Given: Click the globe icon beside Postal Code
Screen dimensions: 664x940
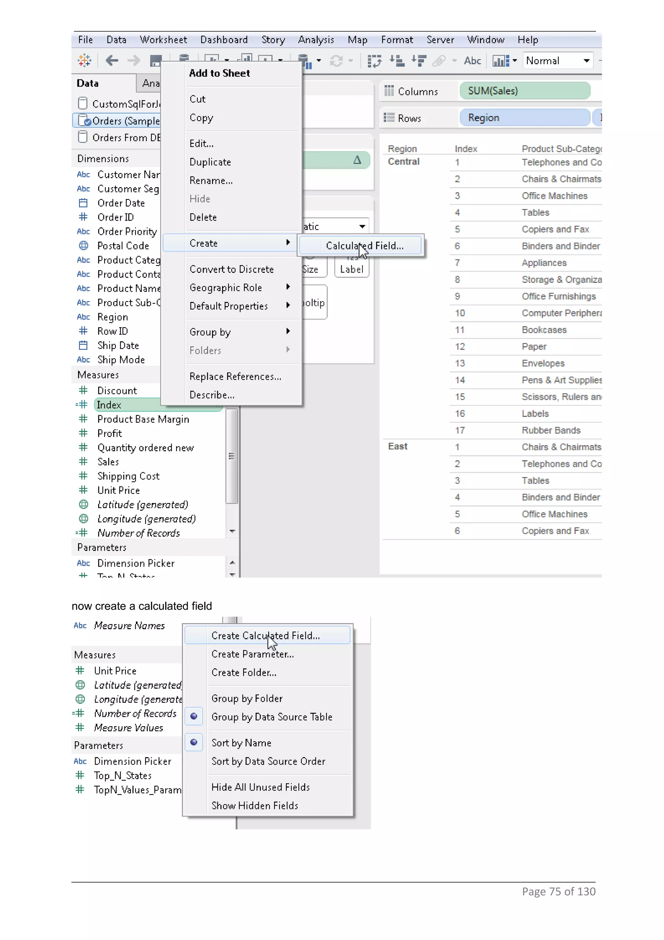Looking at the screenshot, I should click(x=83, y=245).
